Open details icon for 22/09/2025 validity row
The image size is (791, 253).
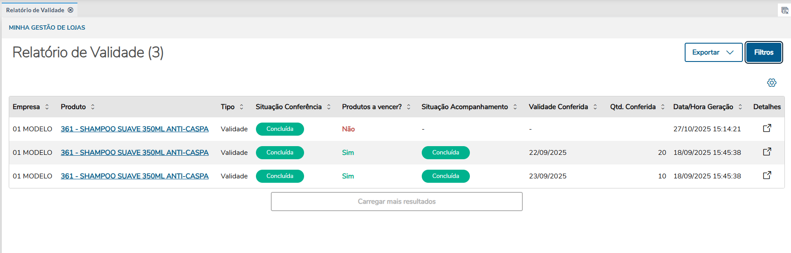coord(767,152)
